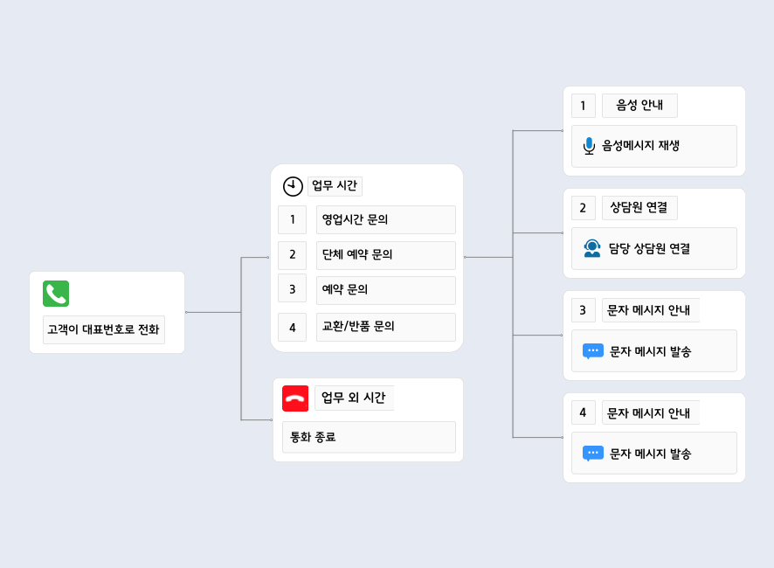This screenshot has width=774, height=568.
Task: Select the 상담원 연결 node title
Action: 639,208
